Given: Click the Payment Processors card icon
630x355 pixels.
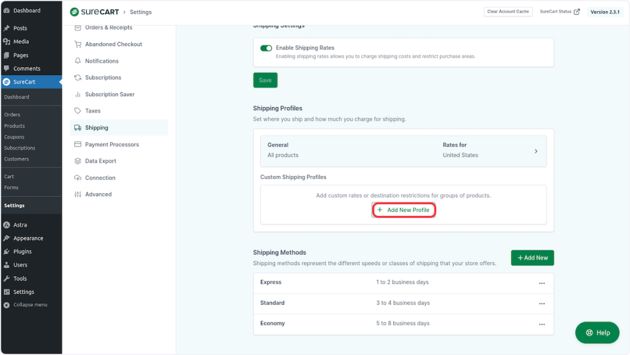Looking at the screenshot, I should point(78,145).
